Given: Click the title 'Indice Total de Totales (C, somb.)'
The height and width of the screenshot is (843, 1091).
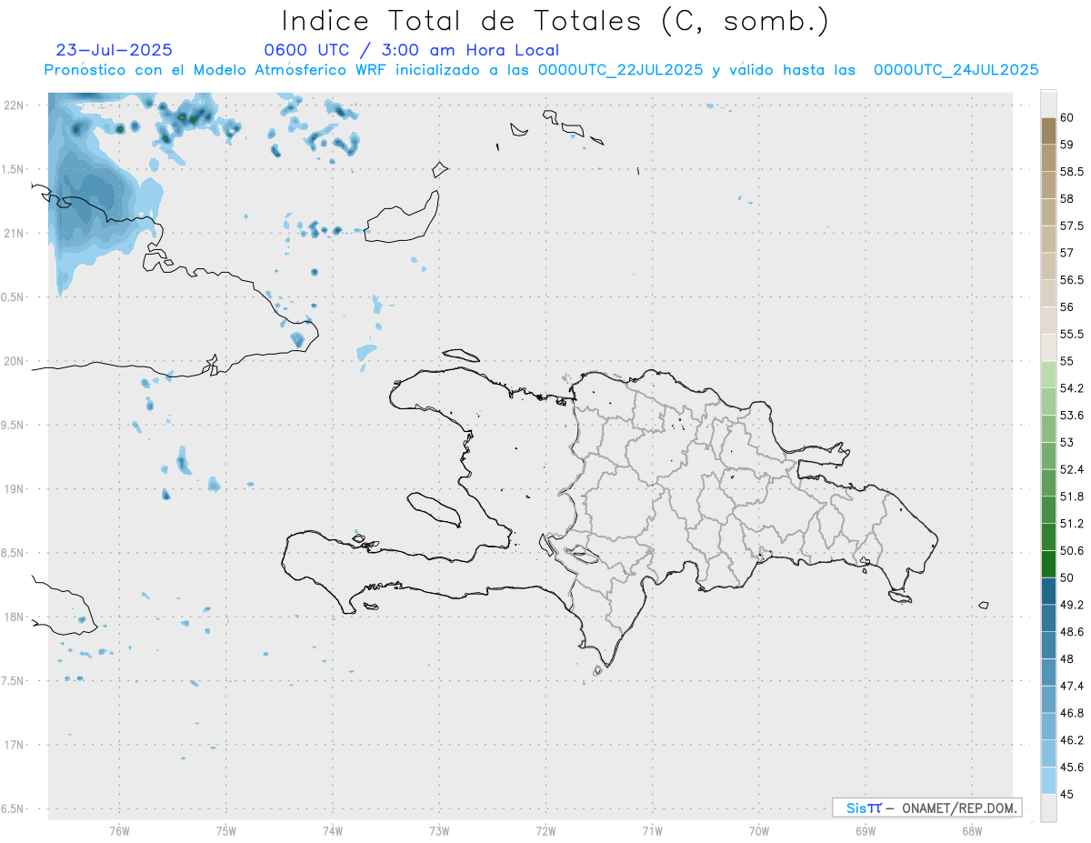Looking at the screenshot, I should [x=556, y=20].
